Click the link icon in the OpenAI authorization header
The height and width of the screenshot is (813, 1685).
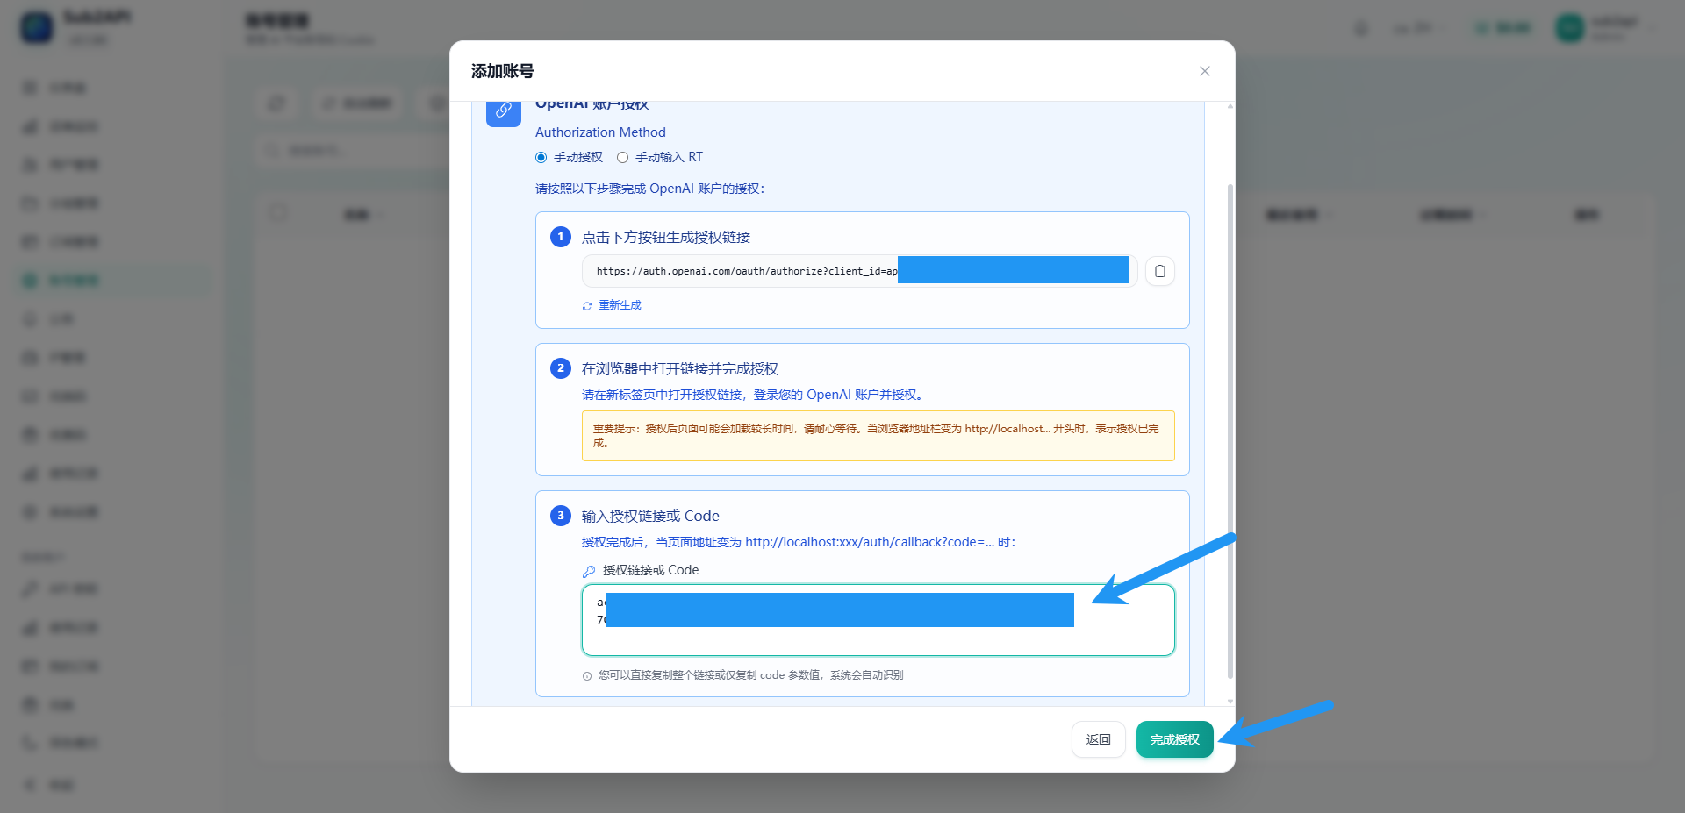503,111
